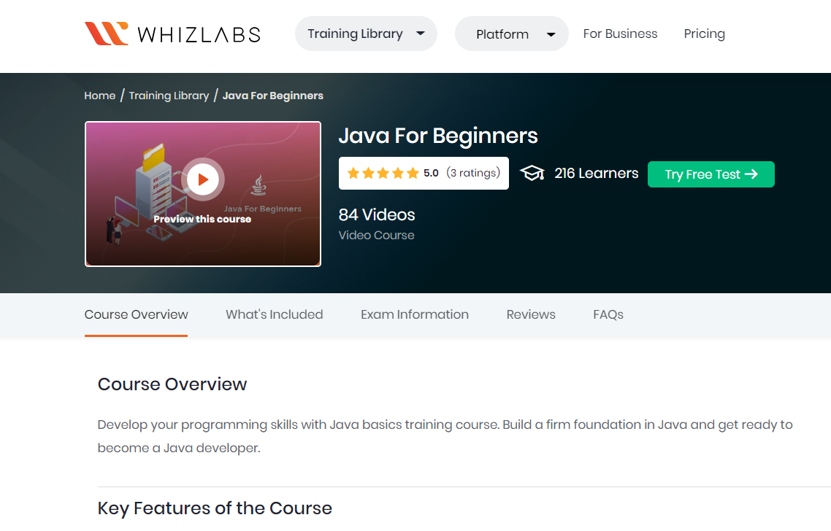Open the For Business menu item
This screenshot has width=831, height=531.
[620, 33]
